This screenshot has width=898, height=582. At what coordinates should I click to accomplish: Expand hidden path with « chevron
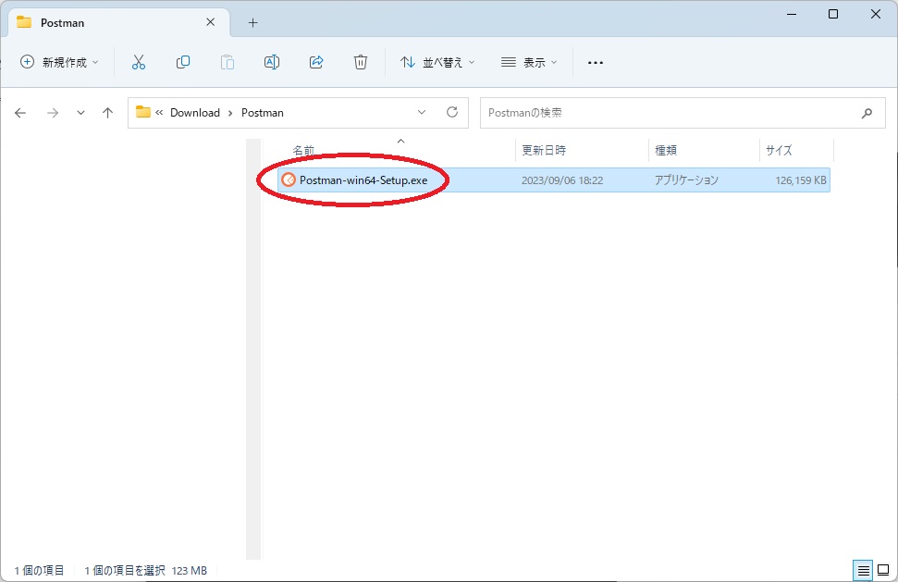[x=159, y=112]
